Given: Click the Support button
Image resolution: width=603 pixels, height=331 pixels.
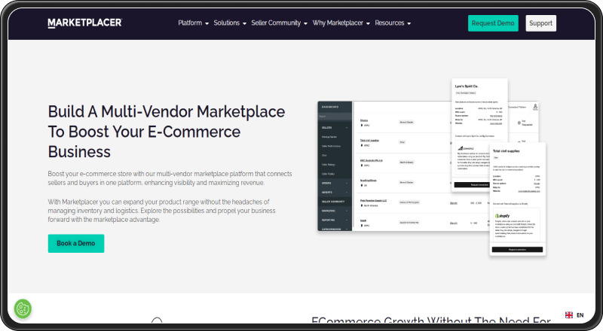Looking at the screenshot, I should point(540,23).
